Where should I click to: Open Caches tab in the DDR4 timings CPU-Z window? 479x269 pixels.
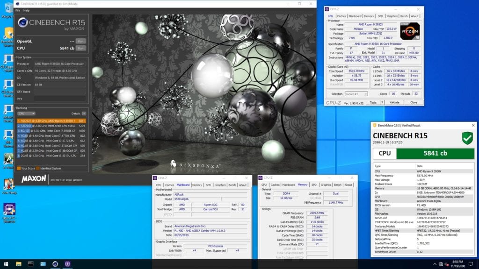tap(275, 185)
